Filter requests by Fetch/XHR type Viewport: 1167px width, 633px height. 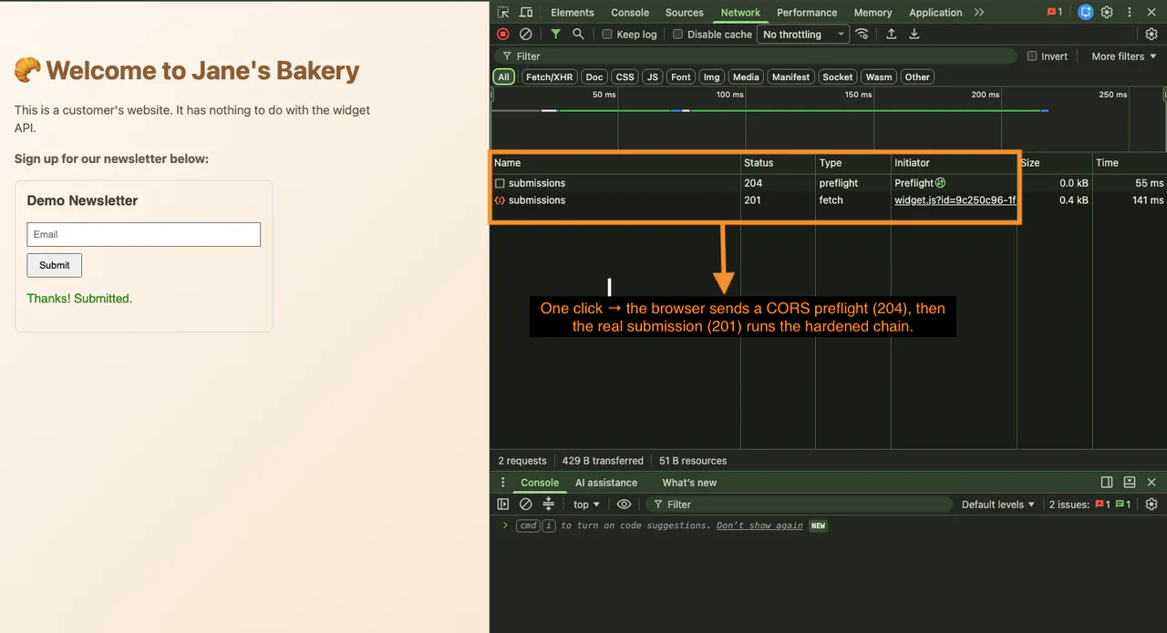click(x=550, y=77)
